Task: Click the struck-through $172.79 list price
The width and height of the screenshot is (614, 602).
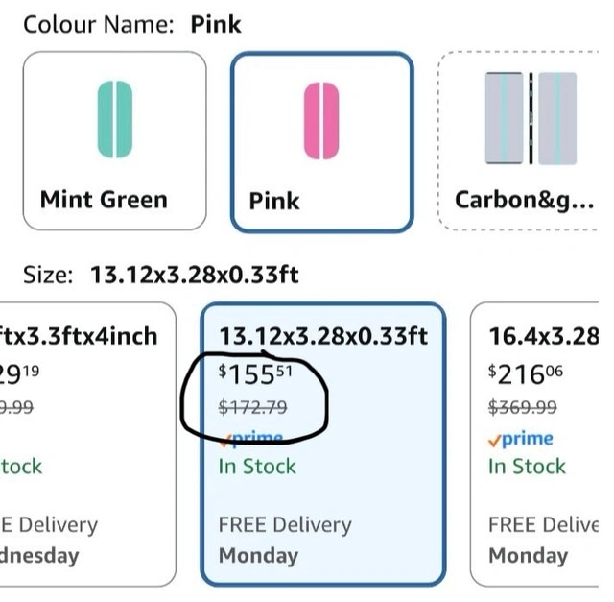Action: pyautogui.click(x=253, y=407)
